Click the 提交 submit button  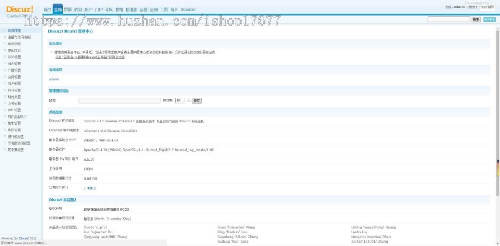pos(197,100)
